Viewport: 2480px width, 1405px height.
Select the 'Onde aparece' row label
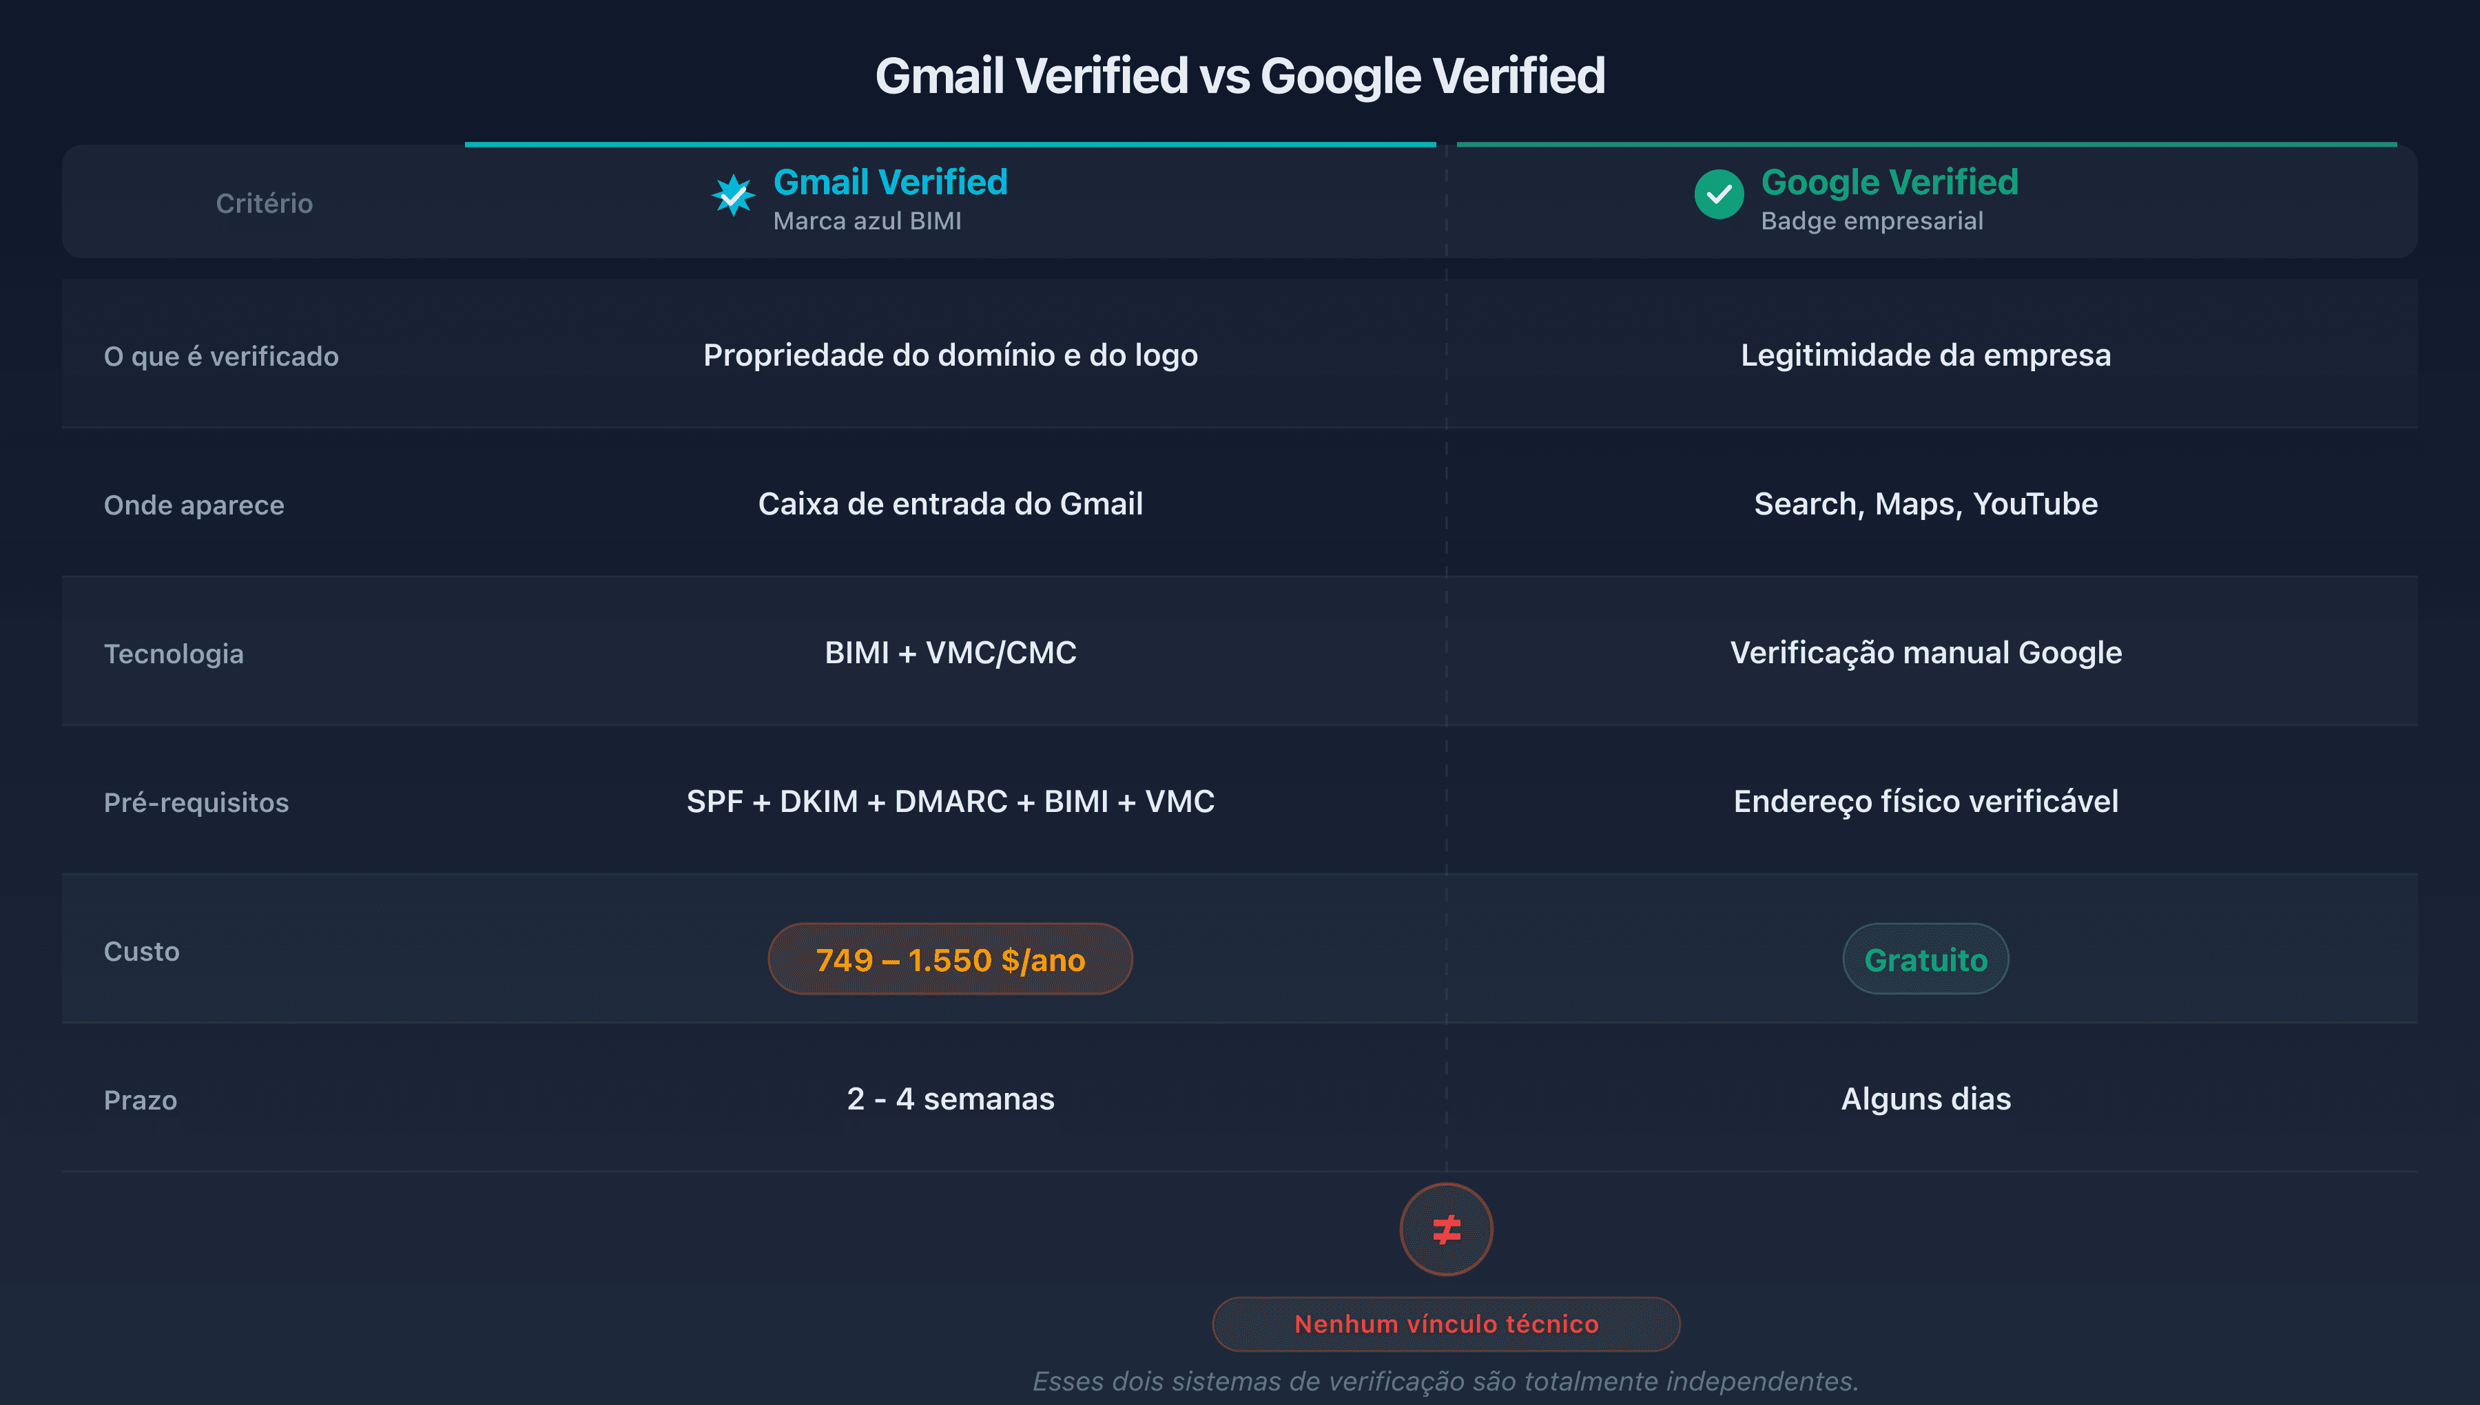(x=195, y=503)
